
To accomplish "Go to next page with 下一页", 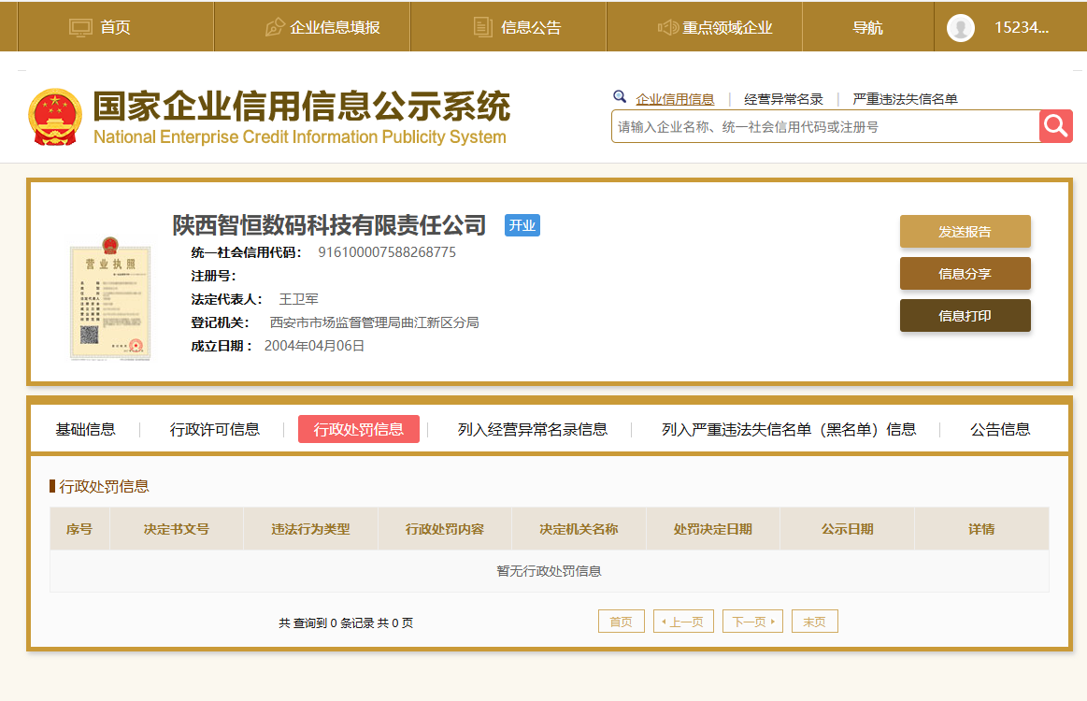I will (x=751, y=622).
